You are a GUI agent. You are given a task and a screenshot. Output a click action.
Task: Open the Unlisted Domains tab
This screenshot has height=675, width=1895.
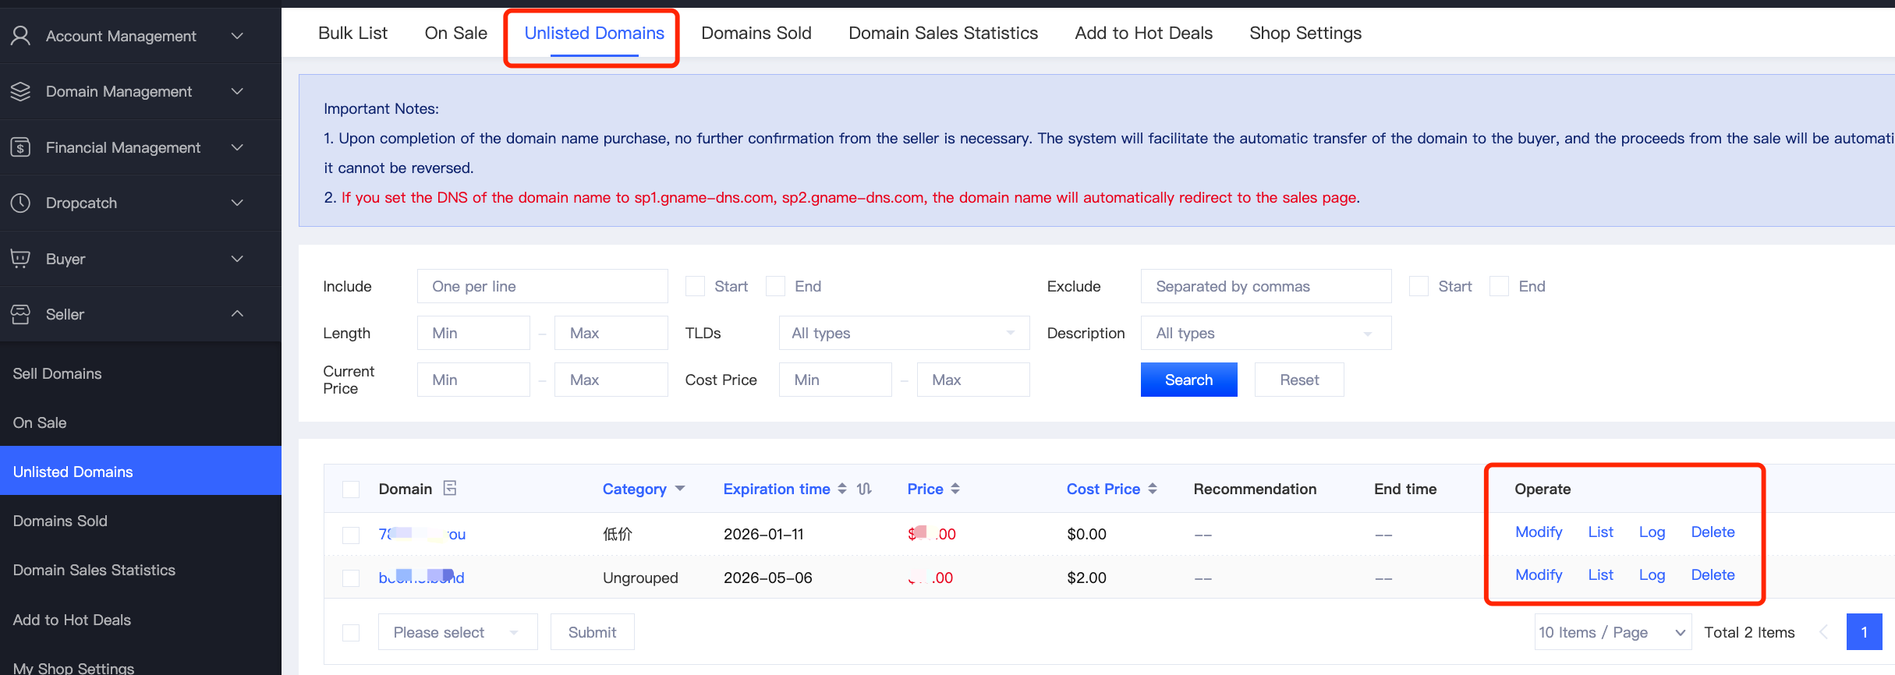pos(594,33)
